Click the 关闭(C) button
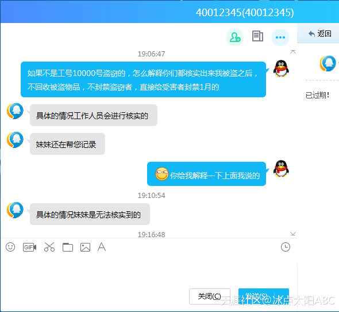This screenshot has height=312, width=339. coord(210,296)
